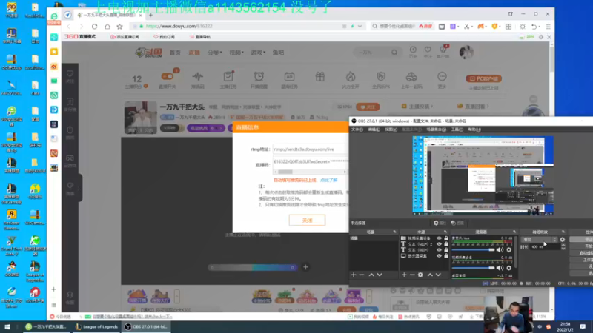
Task: Open the Douyu history clock icon
Action: 413,50
